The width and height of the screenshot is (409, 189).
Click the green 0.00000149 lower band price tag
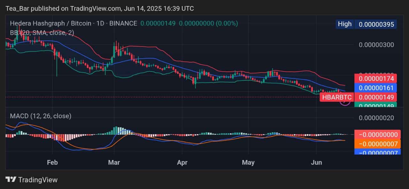(376, 105)
